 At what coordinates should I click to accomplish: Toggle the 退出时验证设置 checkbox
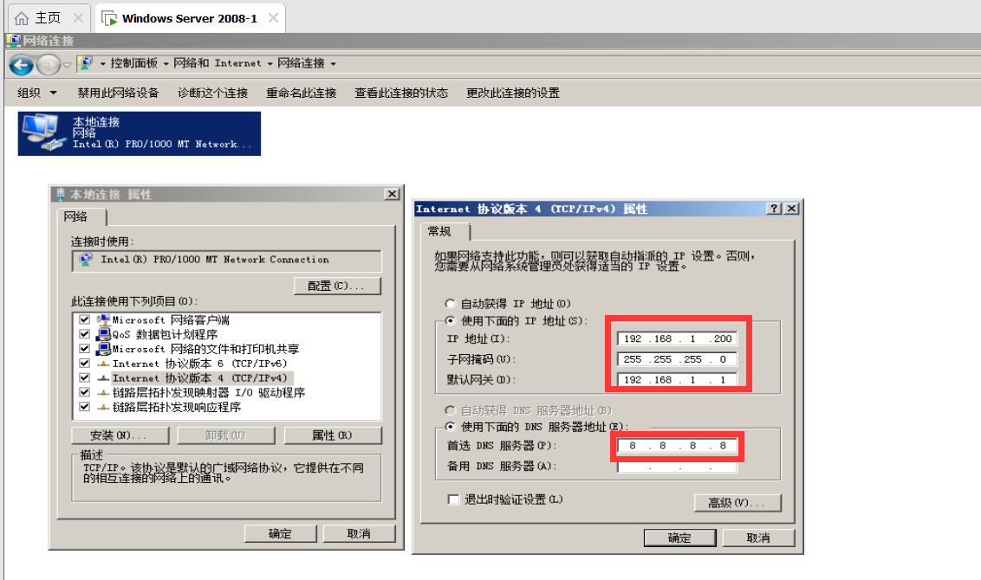pyautogui.click(x=453, y=499)
